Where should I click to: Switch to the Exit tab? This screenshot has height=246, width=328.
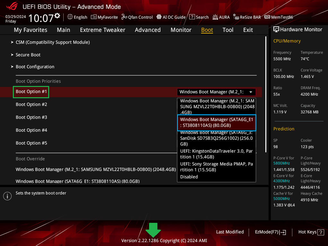point(248,30)
